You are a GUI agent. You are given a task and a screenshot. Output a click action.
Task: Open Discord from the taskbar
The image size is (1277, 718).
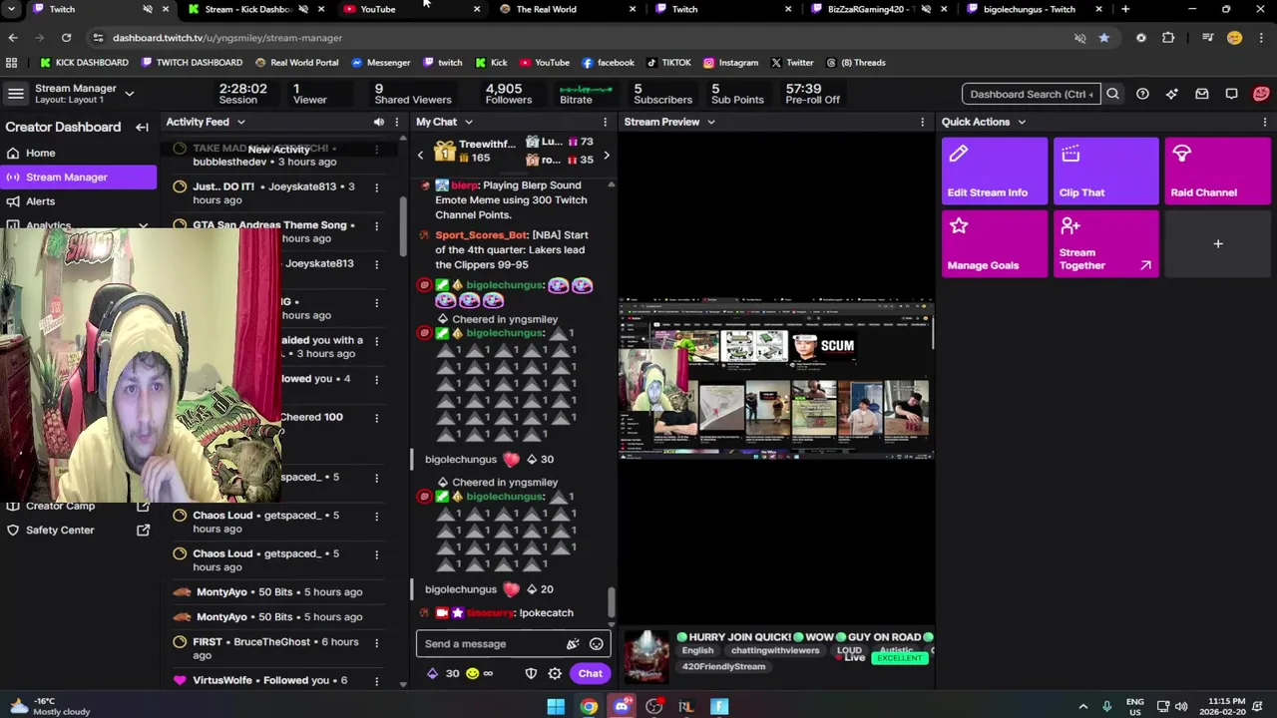click(622, 707)
